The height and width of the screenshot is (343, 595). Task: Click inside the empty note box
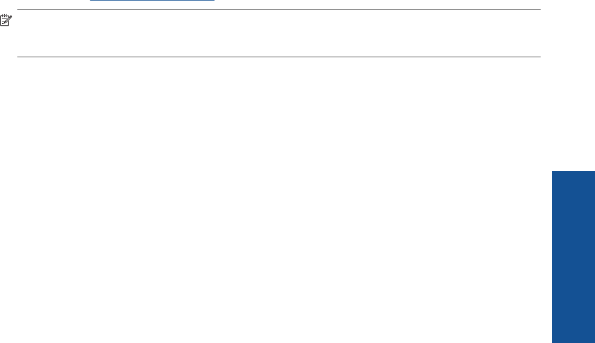pyautogui.click(x=279, y=33)
